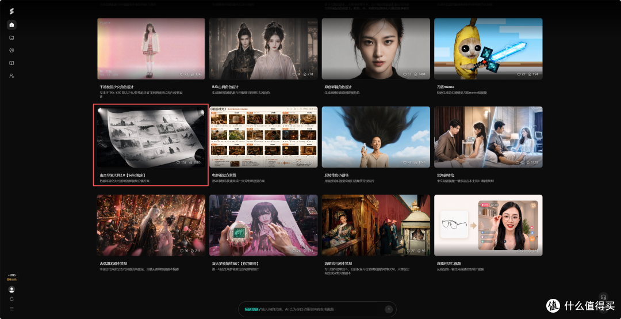Open the pink schoolgirl character thumbnail

pyautogui.click(x=151, y=49)
